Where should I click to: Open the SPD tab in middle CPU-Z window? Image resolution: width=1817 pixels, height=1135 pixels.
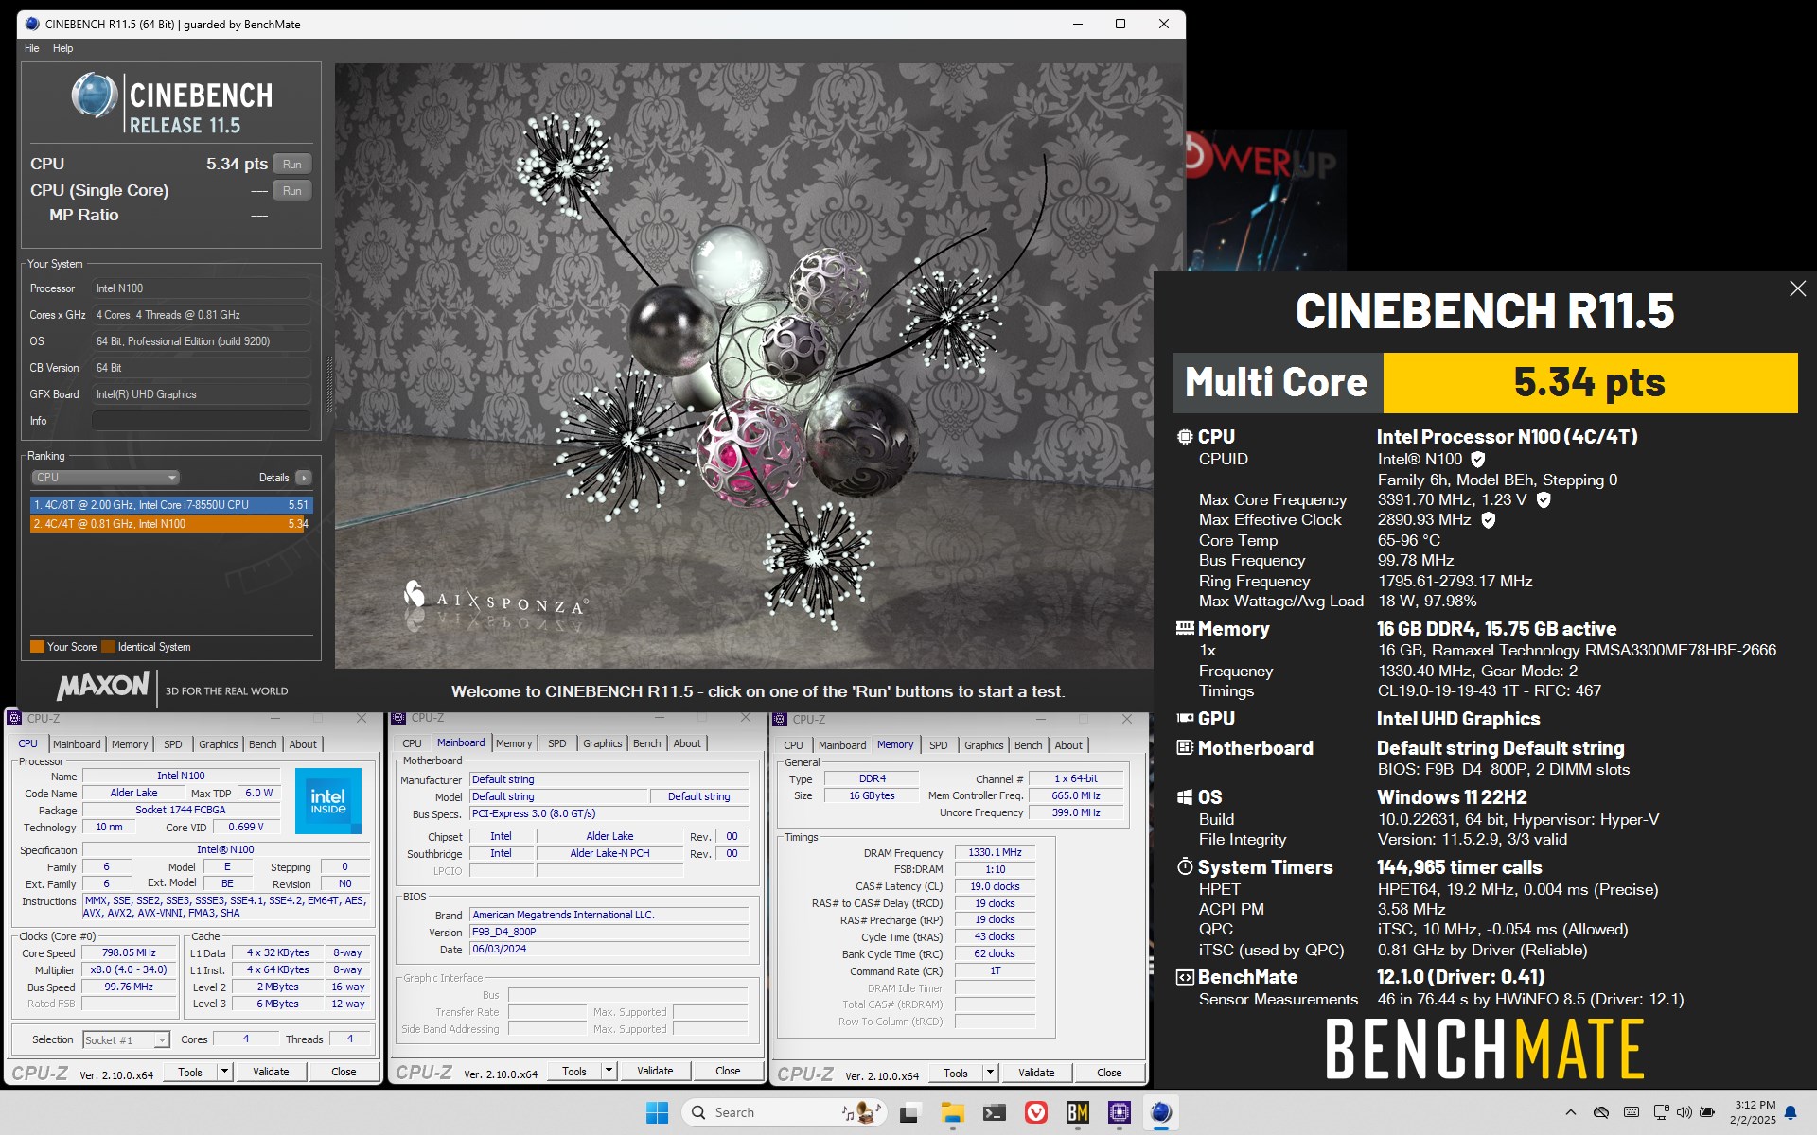coord(557,743)
